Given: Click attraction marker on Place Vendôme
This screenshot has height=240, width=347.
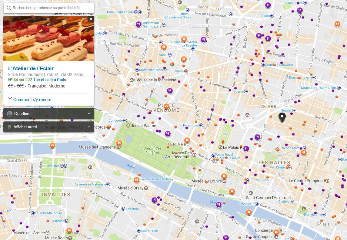Looking at the screenshot, I should click(166, 106).
